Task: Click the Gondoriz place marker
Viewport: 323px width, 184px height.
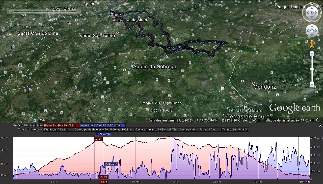Action: (254, 83)
